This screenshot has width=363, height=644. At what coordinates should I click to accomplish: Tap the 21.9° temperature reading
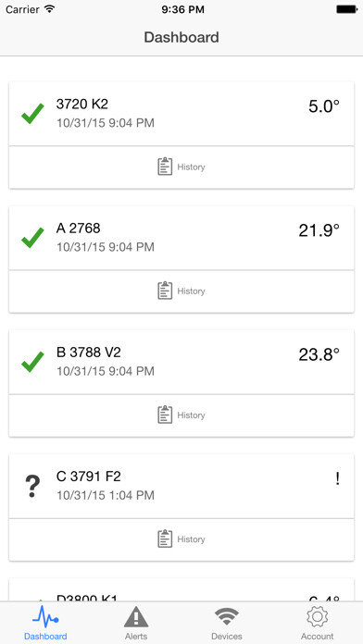[x=319, y=230]
